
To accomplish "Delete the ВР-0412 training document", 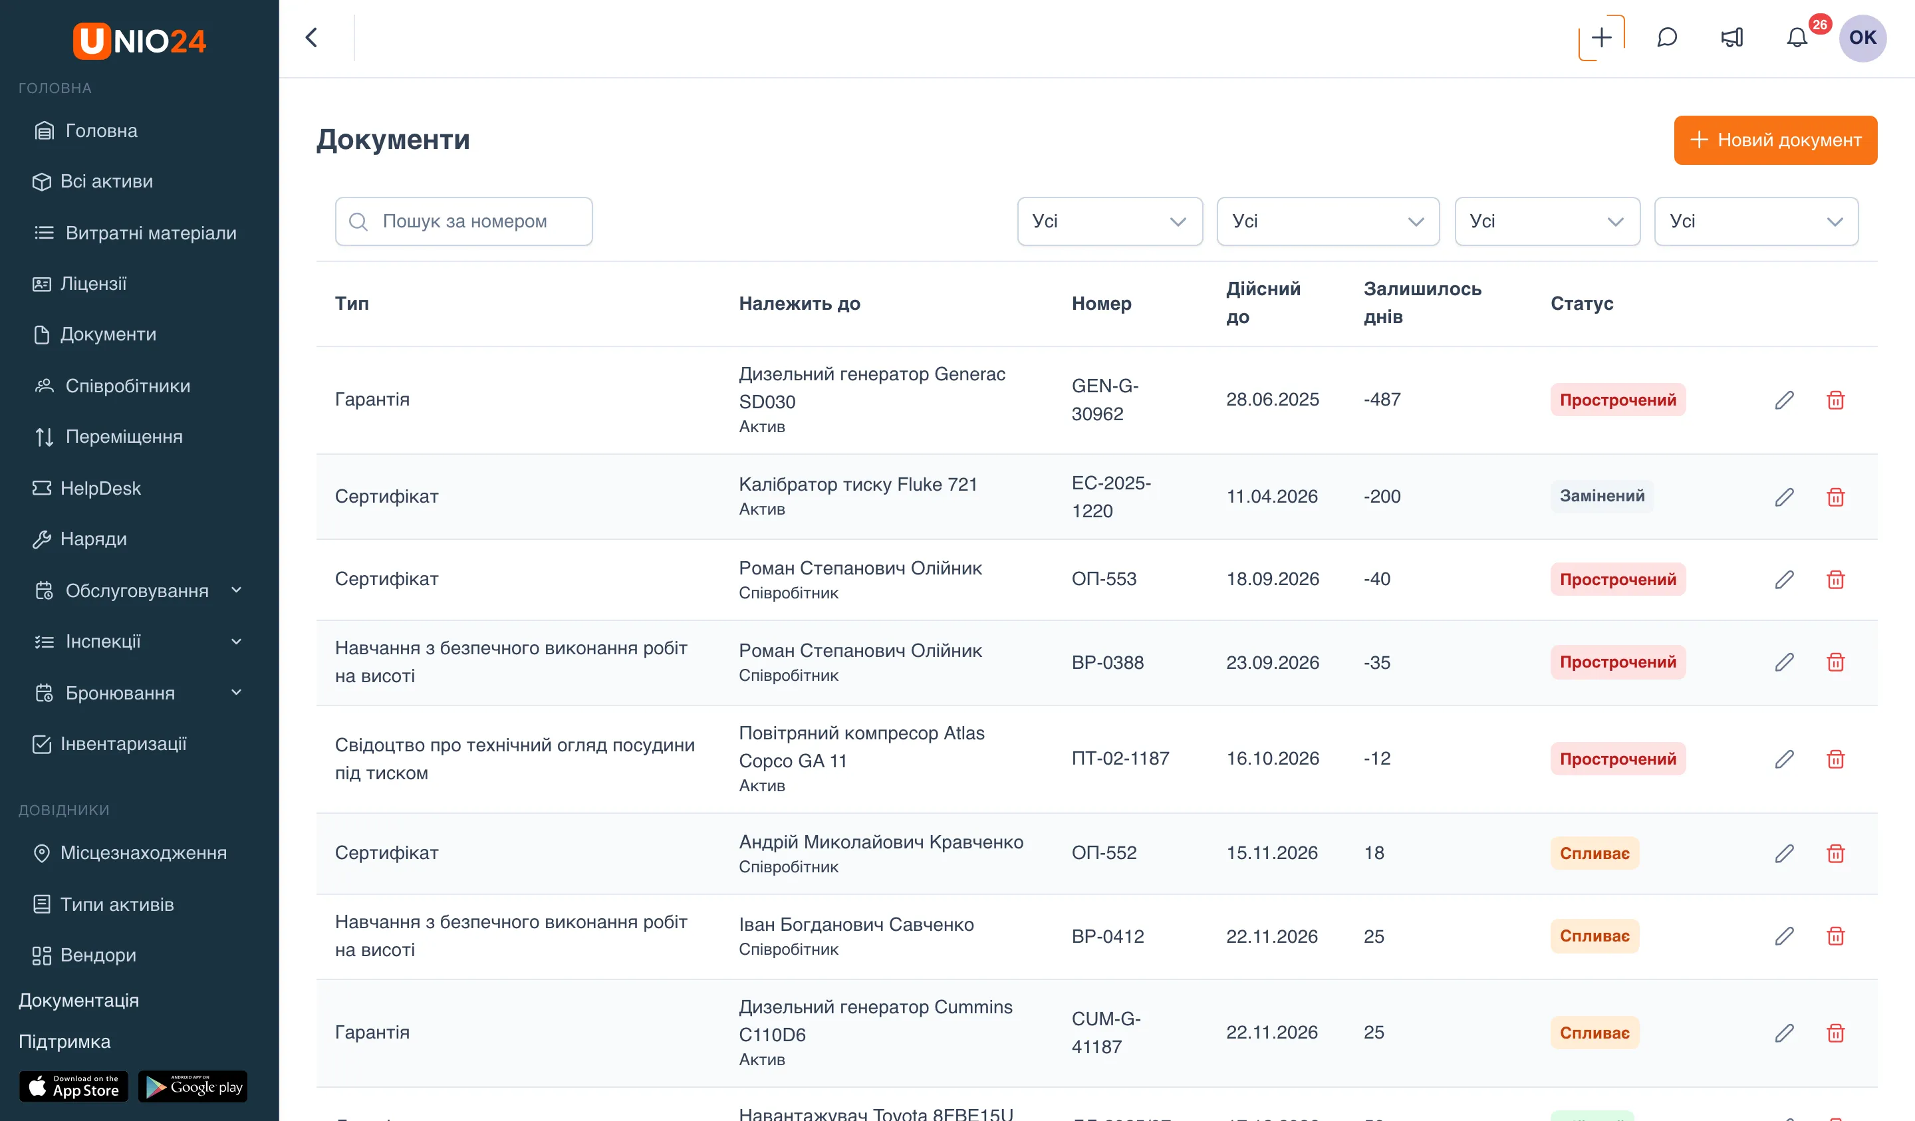I will [1835, 935].
